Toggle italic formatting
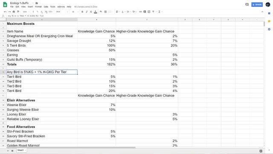The image size is (273, 154). [x=87, y=12]
